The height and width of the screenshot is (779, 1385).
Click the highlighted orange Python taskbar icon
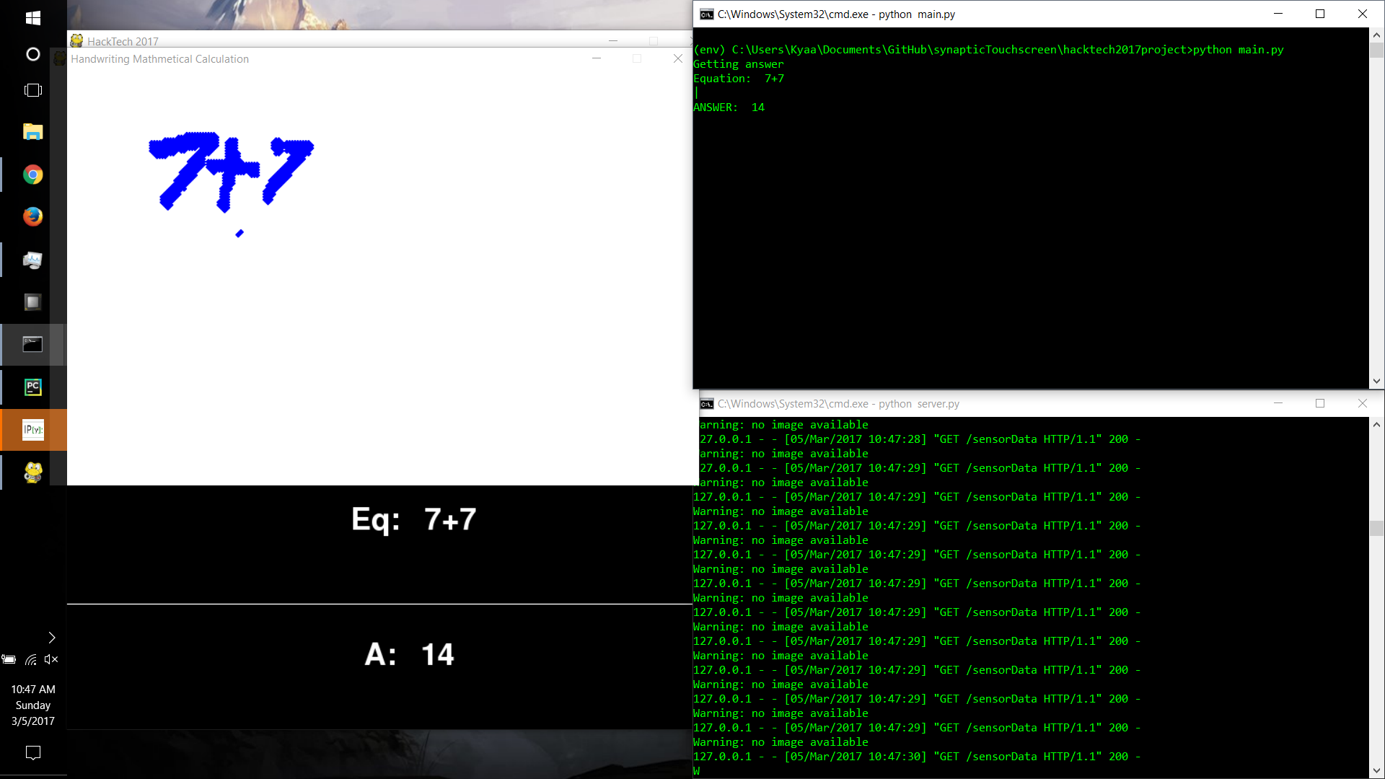pyautogui.click(x=32, y=430)
